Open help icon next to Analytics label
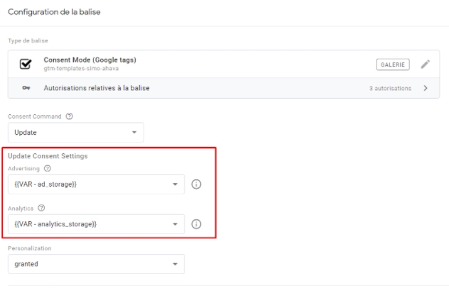 click(41, 208)
